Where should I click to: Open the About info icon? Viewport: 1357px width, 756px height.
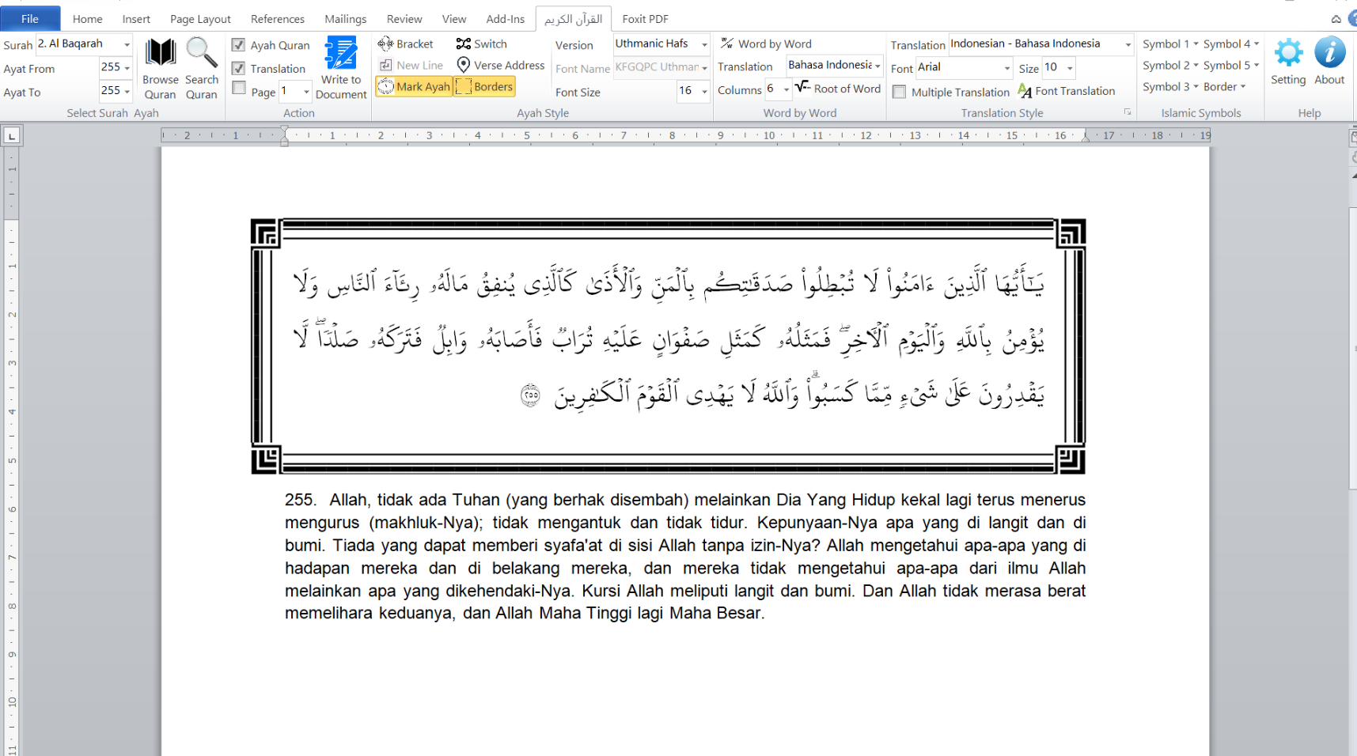1329,53
